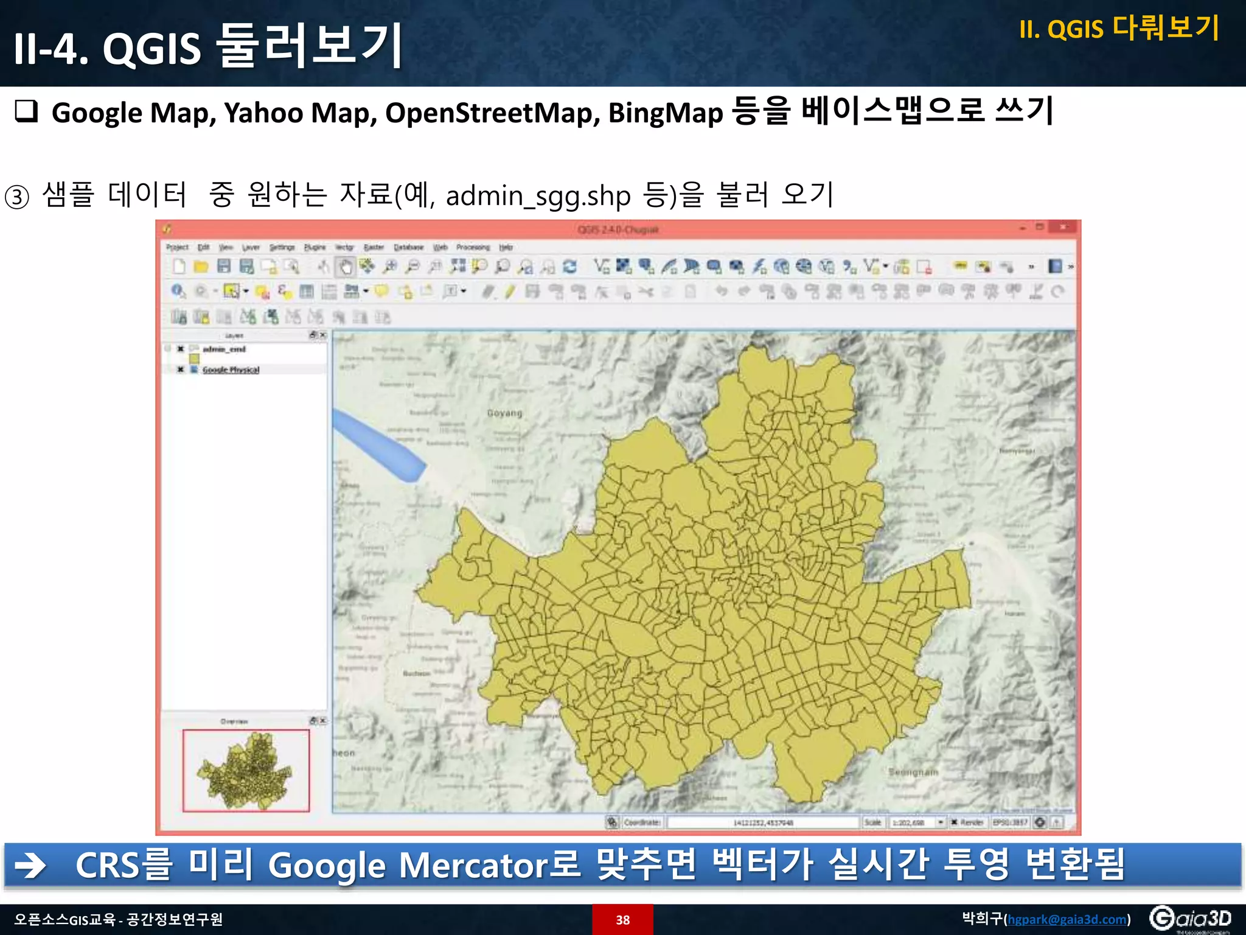Click the messages log status icon
1246x935 pixels.
[1057, 822]
